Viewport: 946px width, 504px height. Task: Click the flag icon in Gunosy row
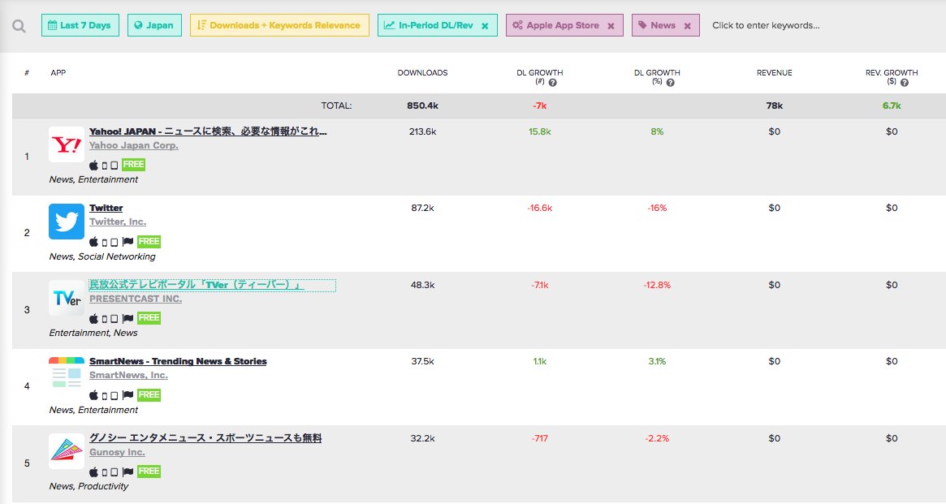click(x=127, y=472)
